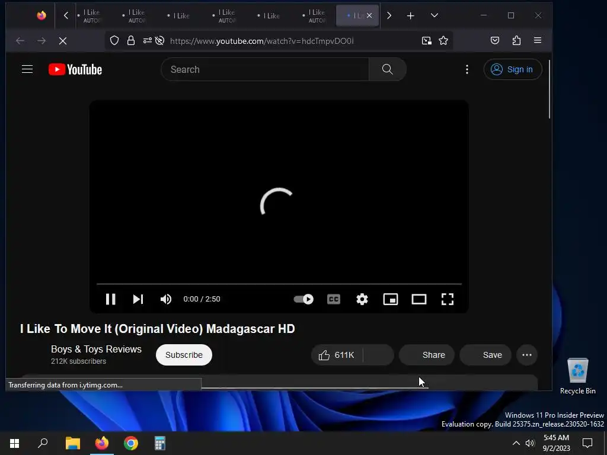Open Calculator from taskbar
This screenshot has width=607, height=455.
tap(160, 443)
